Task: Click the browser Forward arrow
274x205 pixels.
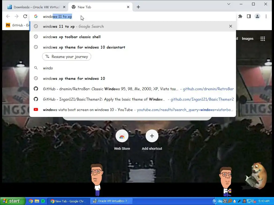Action: [x=17, y=16]
